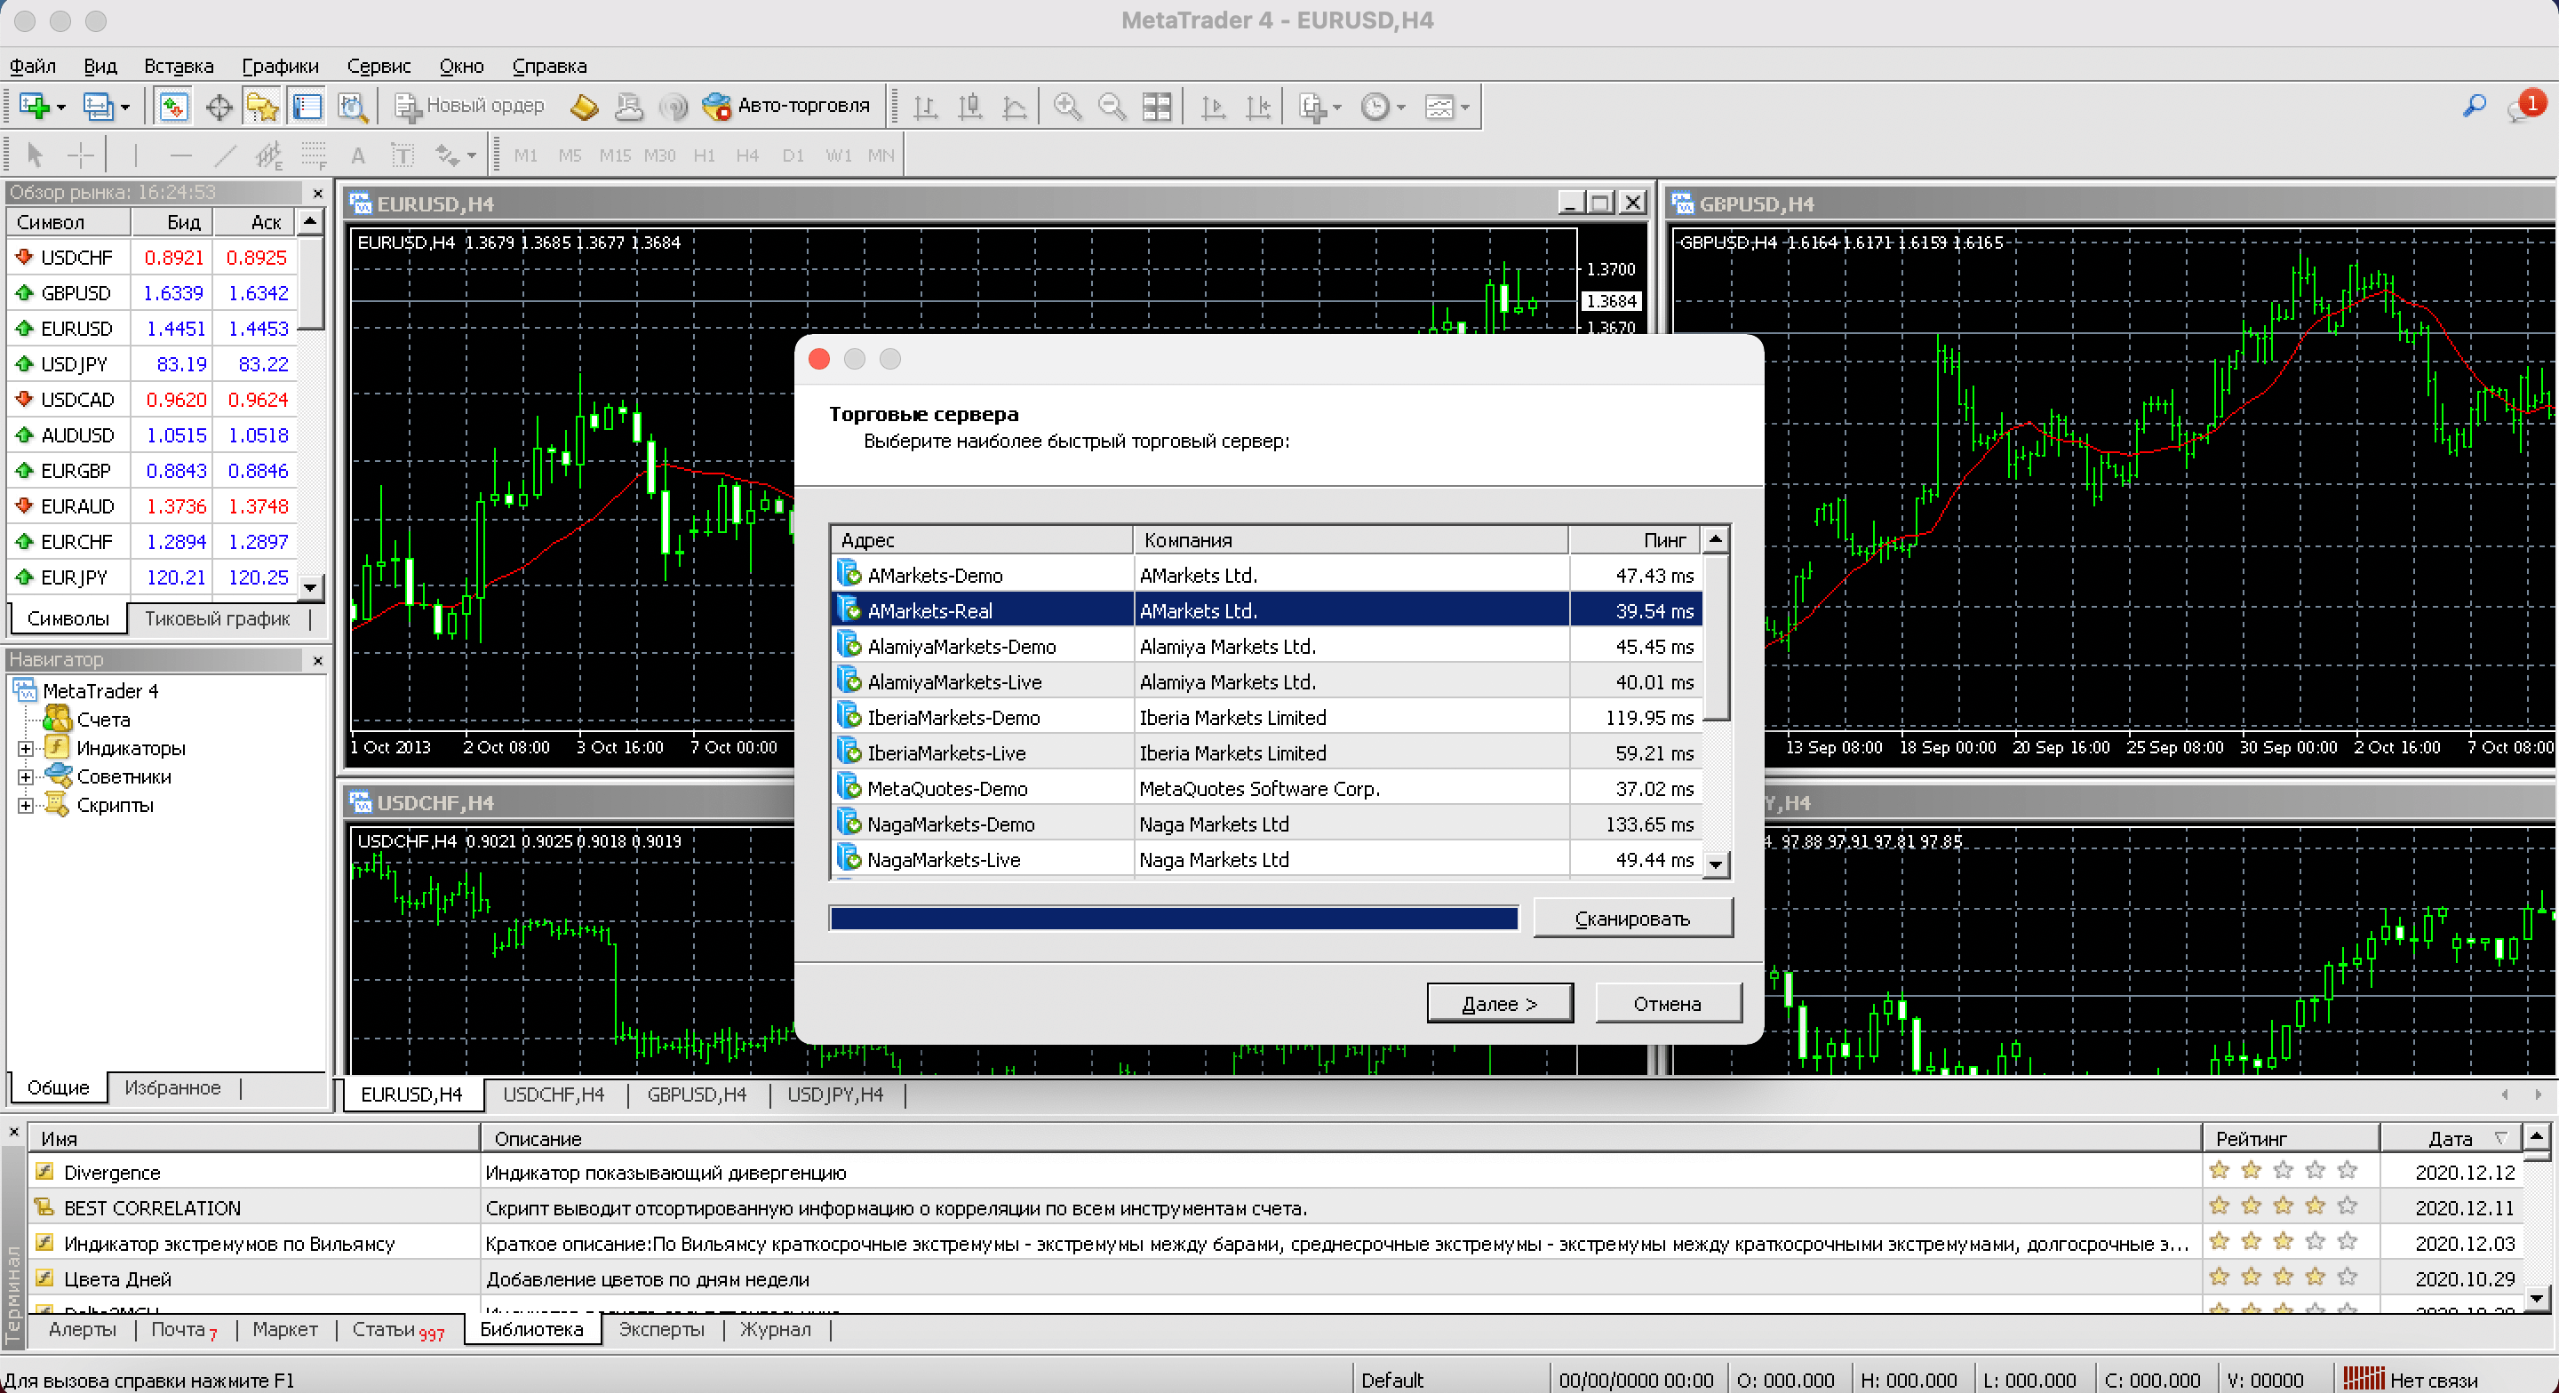Open the Data Window crosshair icon

(x=219, y=107)
